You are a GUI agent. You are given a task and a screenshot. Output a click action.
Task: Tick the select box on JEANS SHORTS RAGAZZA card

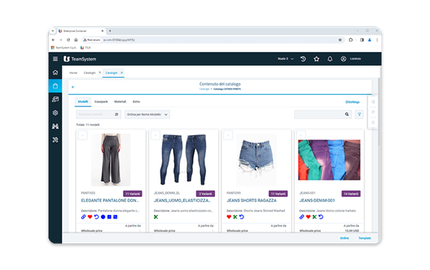228,136
